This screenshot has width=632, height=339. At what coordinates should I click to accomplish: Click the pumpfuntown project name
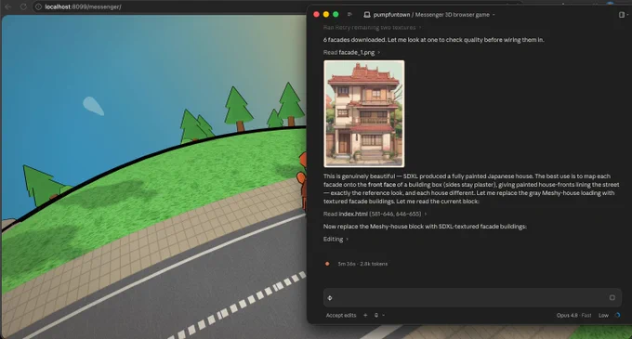coord(391,15)
